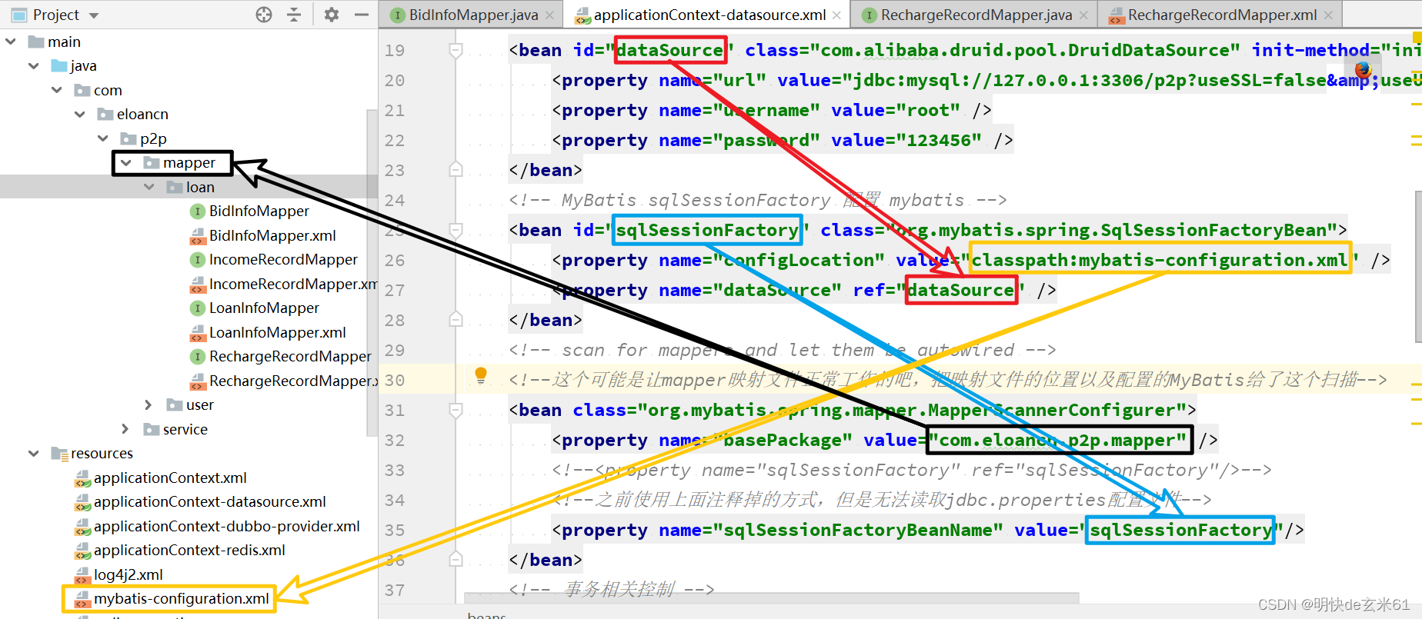Click the 'beans' breadcrumb at editor bottom

click(486, 615)
